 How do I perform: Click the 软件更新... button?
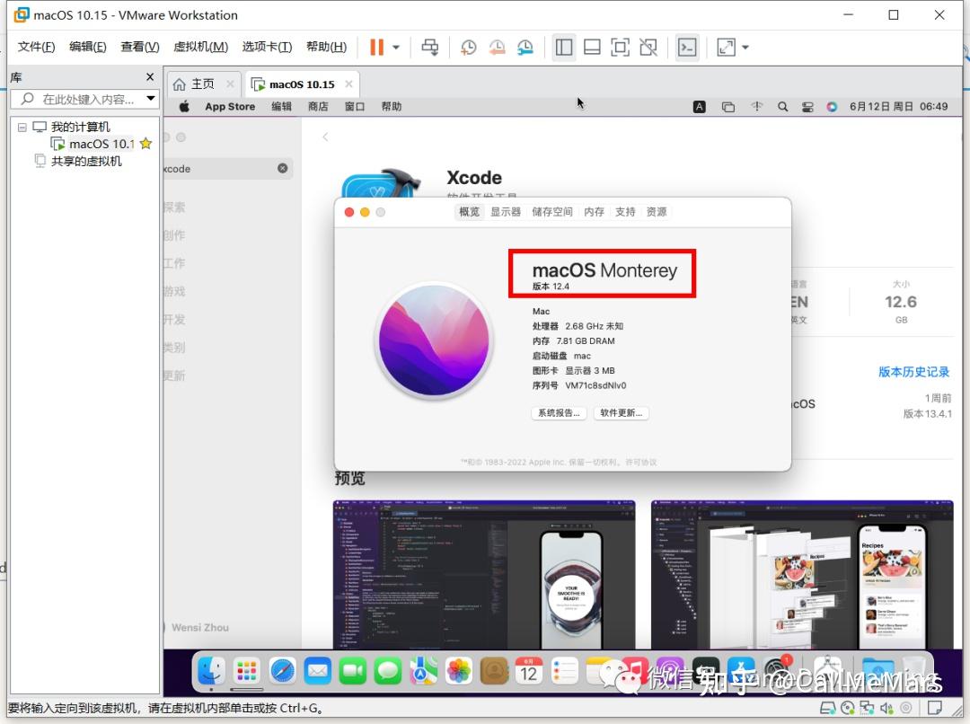(622, 412)
